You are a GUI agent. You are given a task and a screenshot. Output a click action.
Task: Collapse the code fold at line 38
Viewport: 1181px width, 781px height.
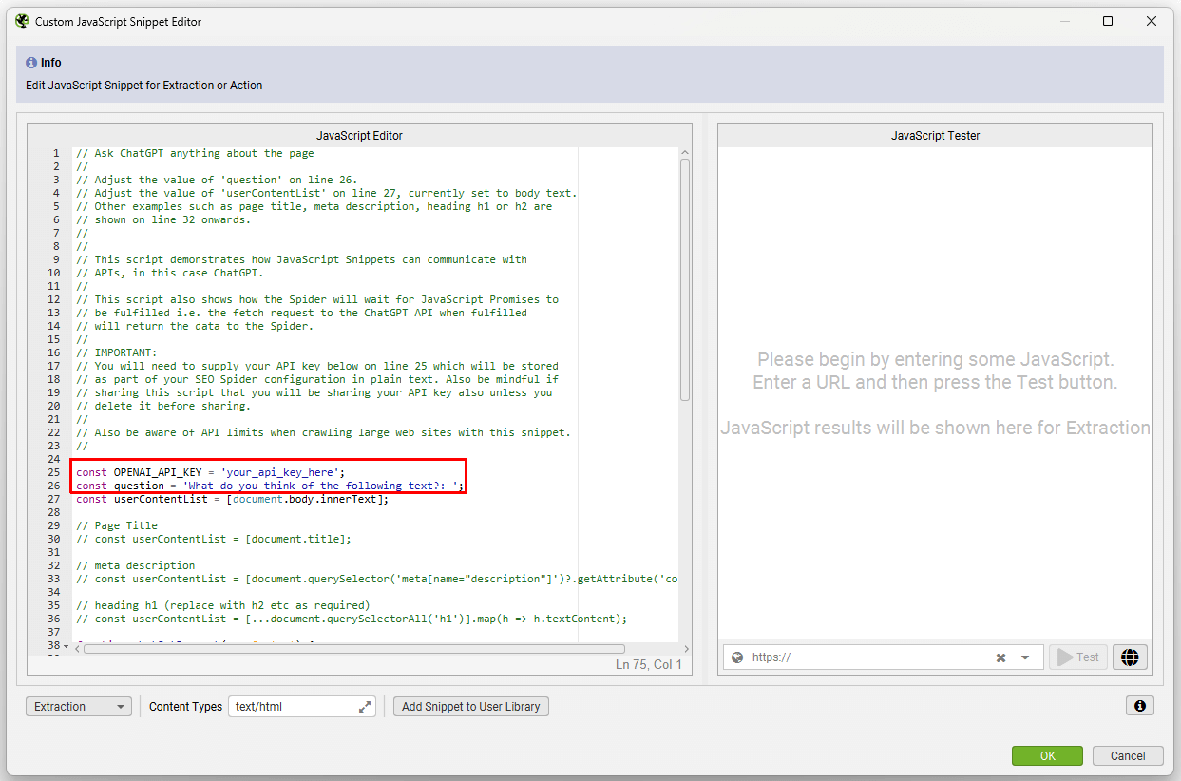(65, 644)
